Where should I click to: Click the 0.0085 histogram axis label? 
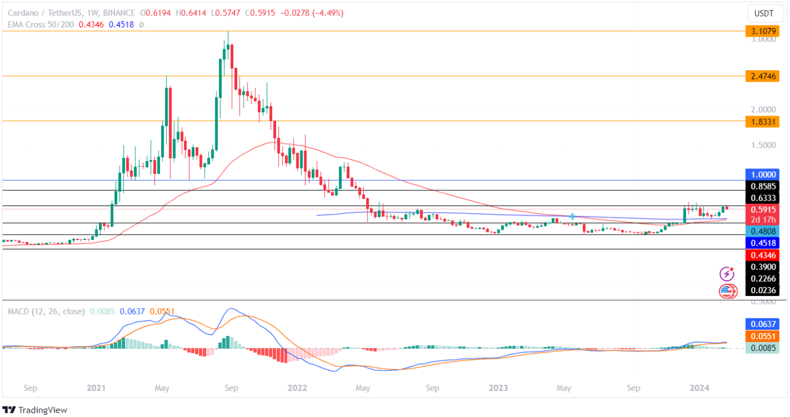[x=763, y=347]
